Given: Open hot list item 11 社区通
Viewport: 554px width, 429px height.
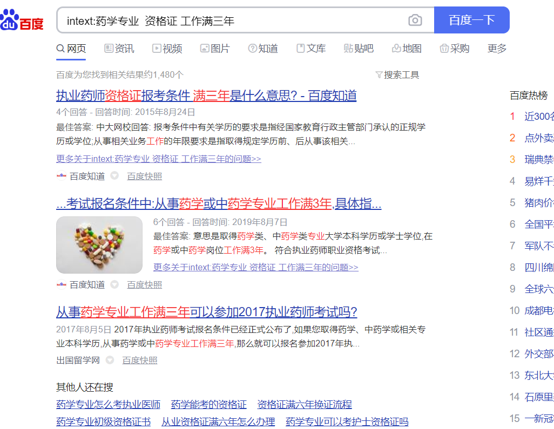Looking at the screenshot, I should (x=539, y=332).
